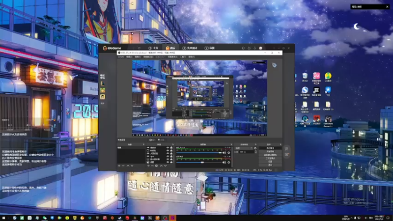Click Start Recording button in OBS controls

pos(271,152)
